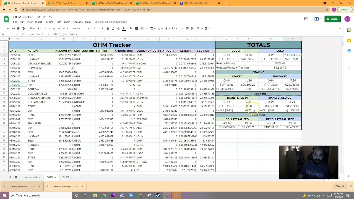
Task: Open the All sheets list icon
Action: 16,177
